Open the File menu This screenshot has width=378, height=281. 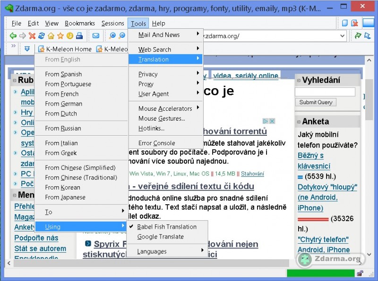pos(17,23)
